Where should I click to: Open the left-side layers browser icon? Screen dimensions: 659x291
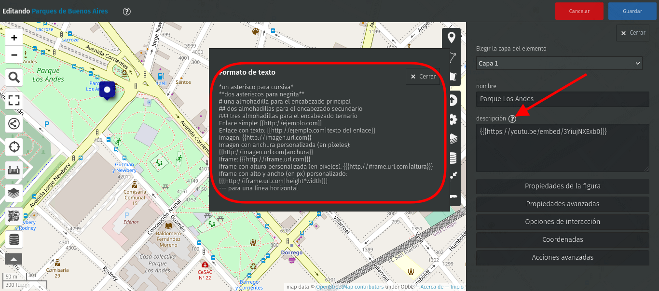pos(14,193)
